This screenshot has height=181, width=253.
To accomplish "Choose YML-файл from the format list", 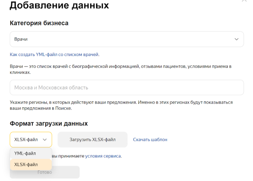I will point(25,154).
